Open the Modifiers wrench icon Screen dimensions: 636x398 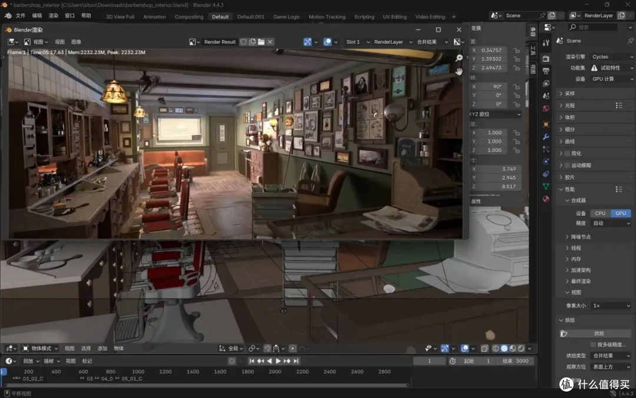pyautogui.click(x=546, y=137)
